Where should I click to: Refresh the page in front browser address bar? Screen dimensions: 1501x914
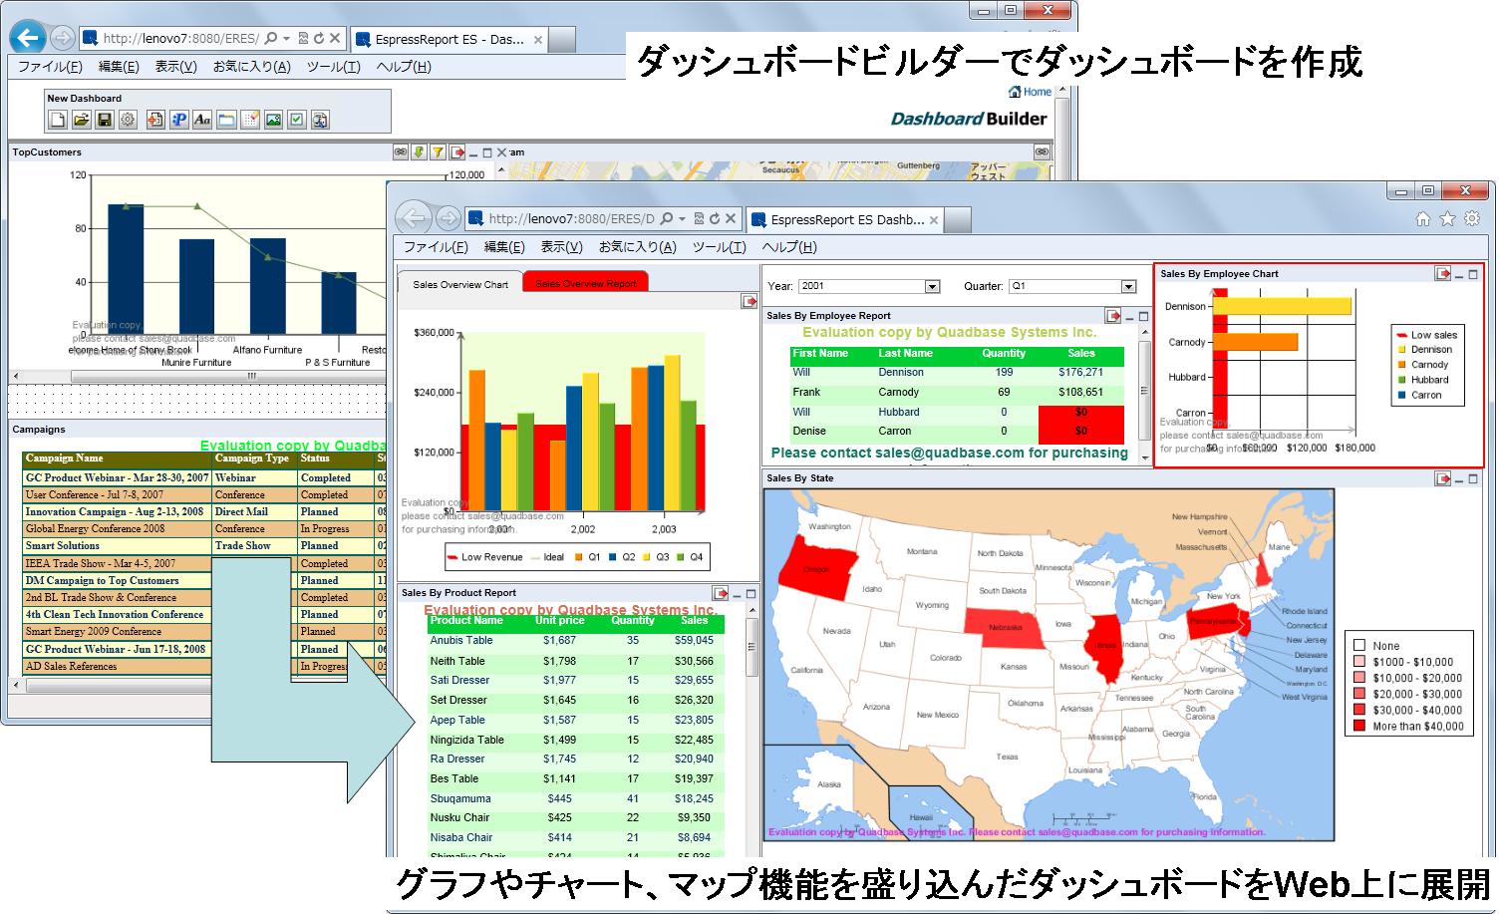pos(715,218)
